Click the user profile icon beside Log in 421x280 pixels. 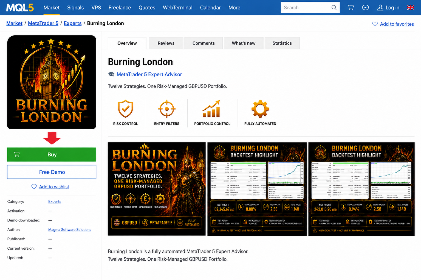coord(380,8)
